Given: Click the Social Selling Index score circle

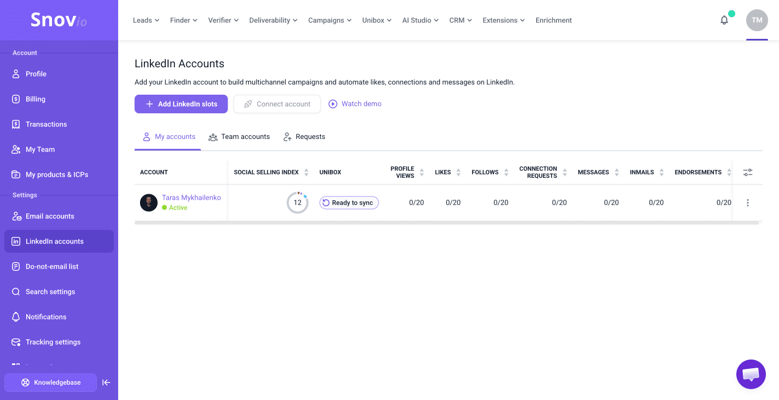Looking at the screenshot, I should point(297,202).
